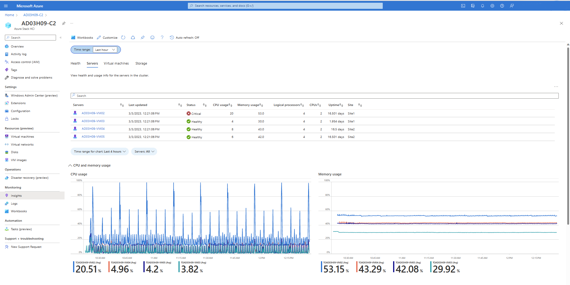
Task: Click the smiley feedback icon
Action: coord(152,37)
